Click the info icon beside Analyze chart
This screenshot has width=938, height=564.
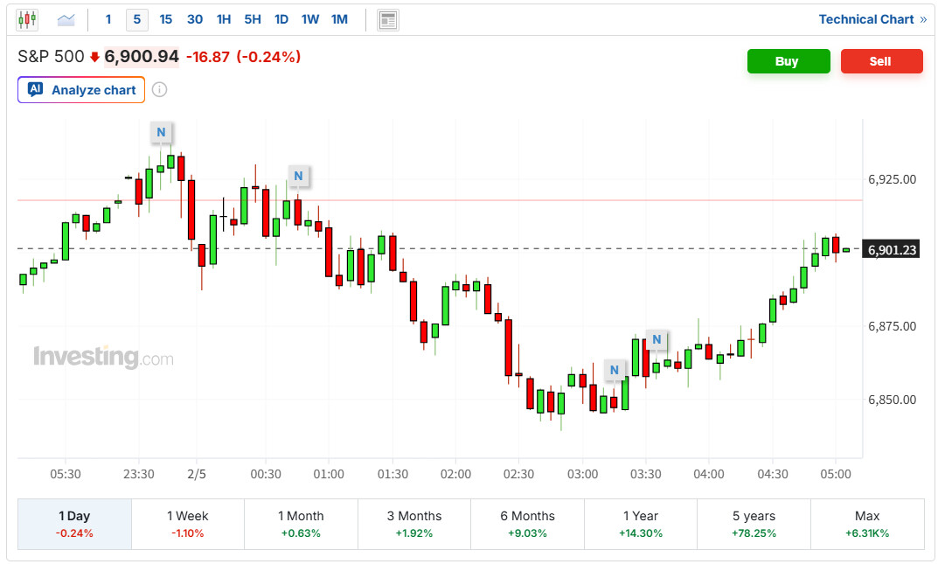[159, 89]
